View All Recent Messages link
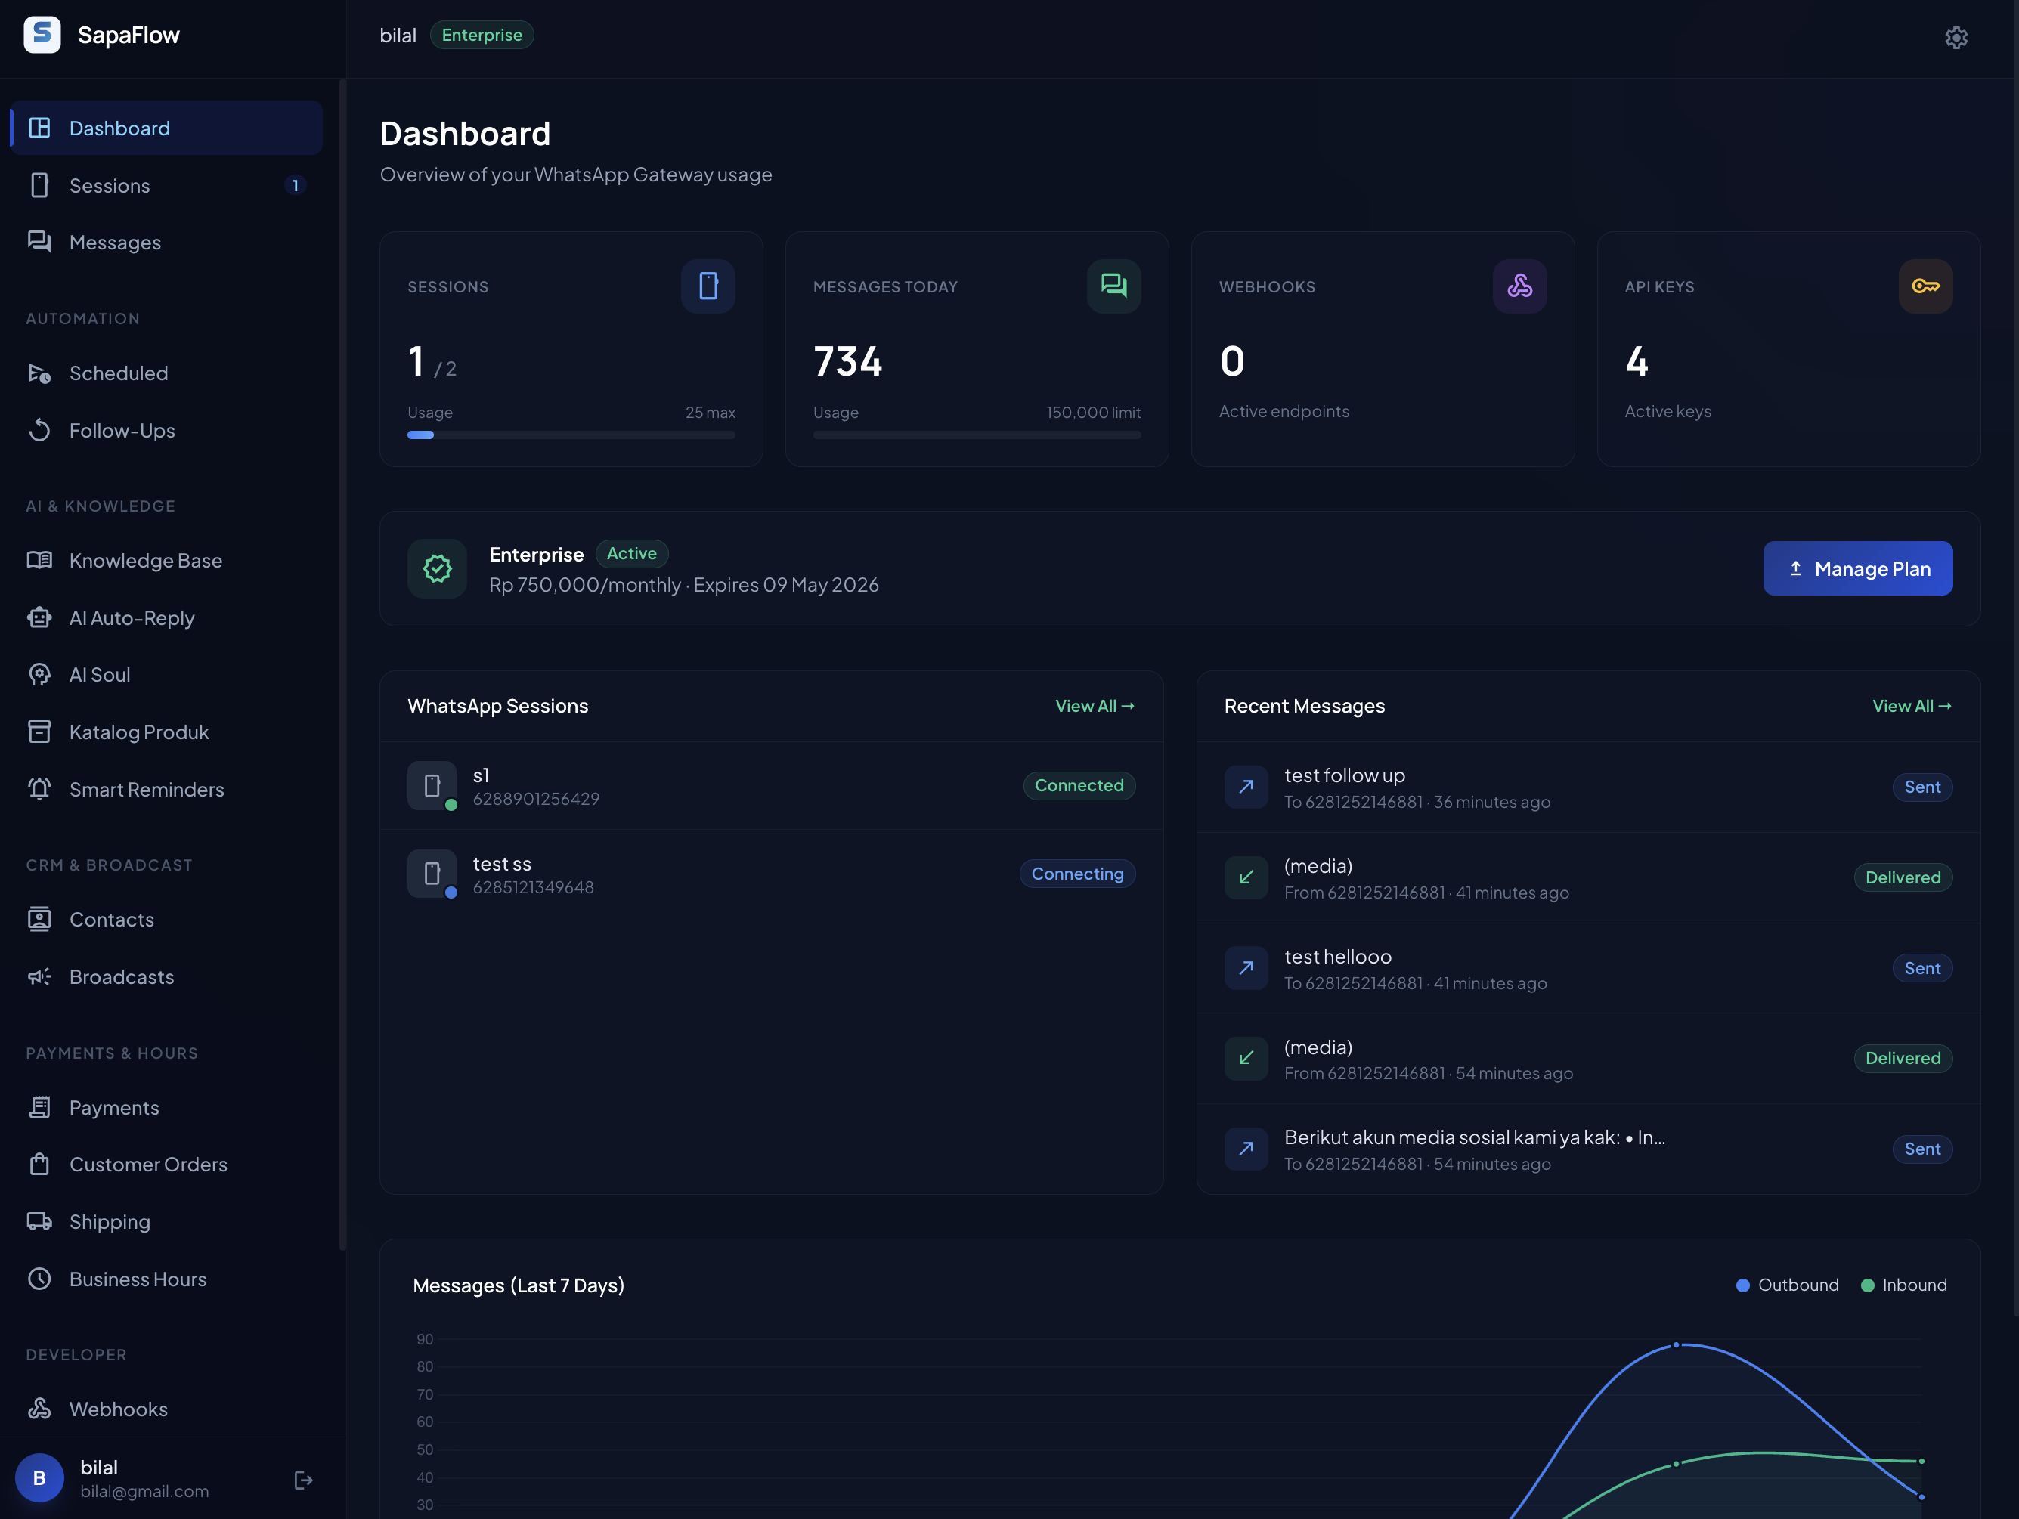The image size is (2019, 1519). pos(1910,706)
